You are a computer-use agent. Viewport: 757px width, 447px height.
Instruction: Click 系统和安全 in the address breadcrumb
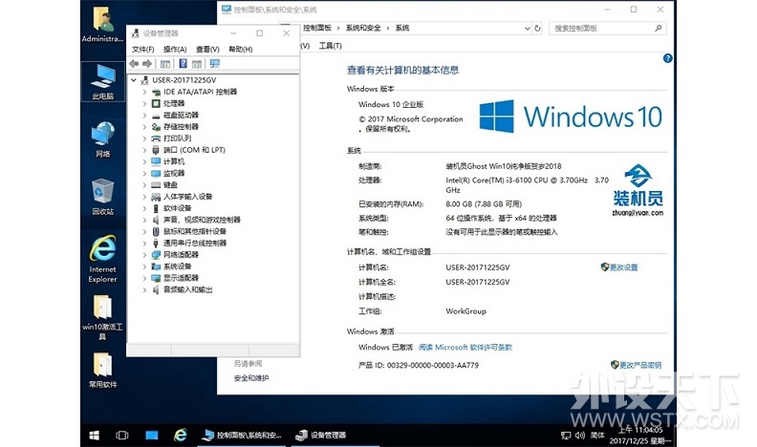[x=363, y=28]
